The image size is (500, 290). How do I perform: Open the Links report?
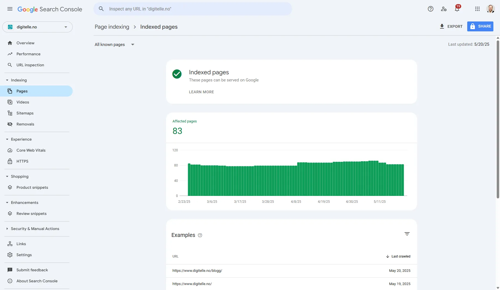[21, 244]
